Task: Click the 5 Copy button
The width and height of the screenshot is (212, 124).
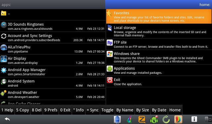Action: [23, 110]
